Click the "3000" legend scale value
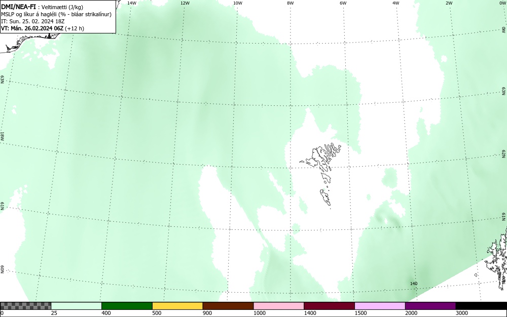The image size is (507, 317). [x=461, y=313]
